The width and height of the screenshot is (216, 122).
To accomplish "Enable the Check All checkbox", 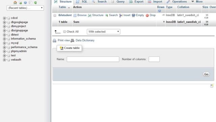I will (x=64, y=32).
